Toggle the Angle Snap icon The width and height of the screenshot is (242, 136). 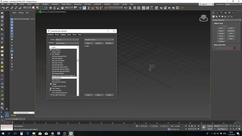point(93,8)
